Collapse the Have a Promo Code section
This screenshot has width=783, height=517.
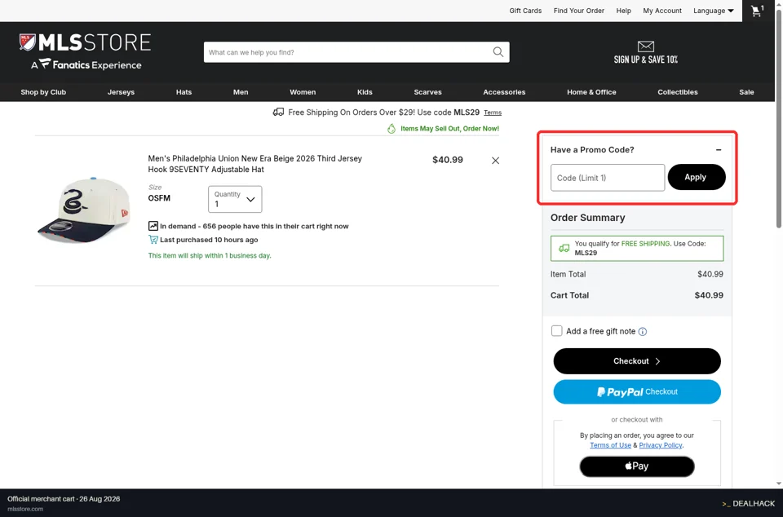719,150
